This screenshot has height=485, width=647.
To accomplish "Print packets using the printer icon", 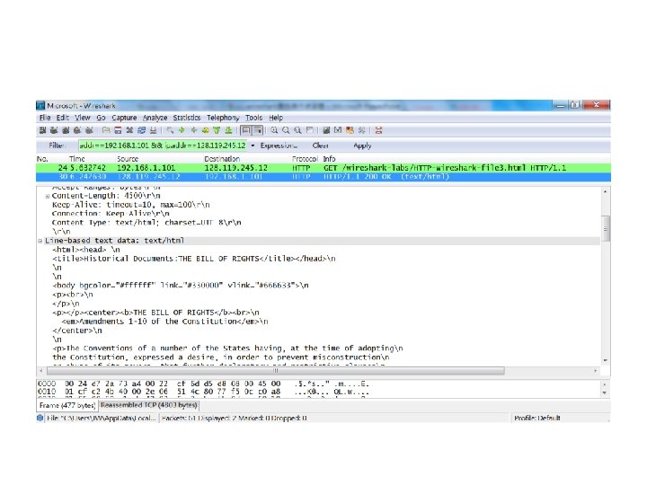I will point(153,131).
